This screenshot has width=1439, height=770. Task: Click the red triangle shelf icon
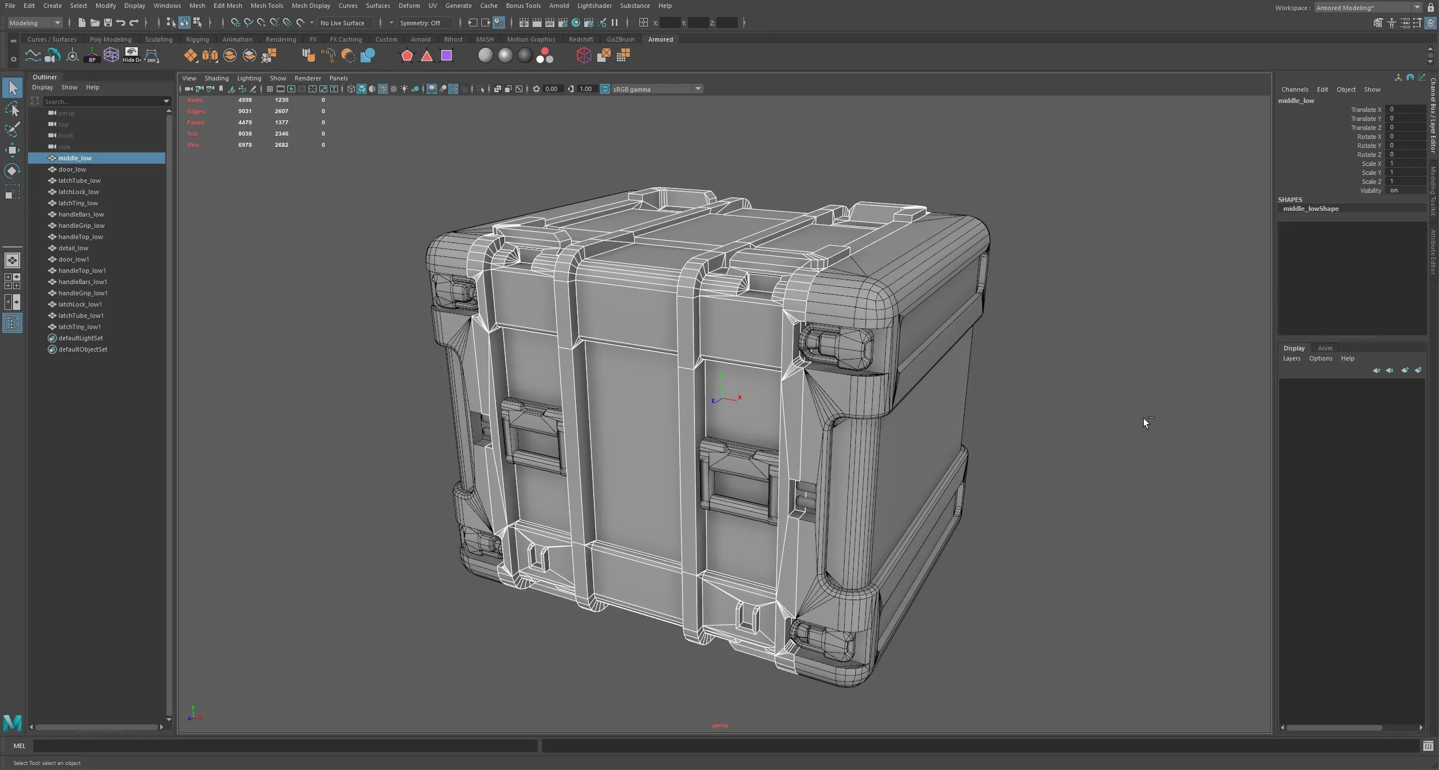click(x=427, y=55)
